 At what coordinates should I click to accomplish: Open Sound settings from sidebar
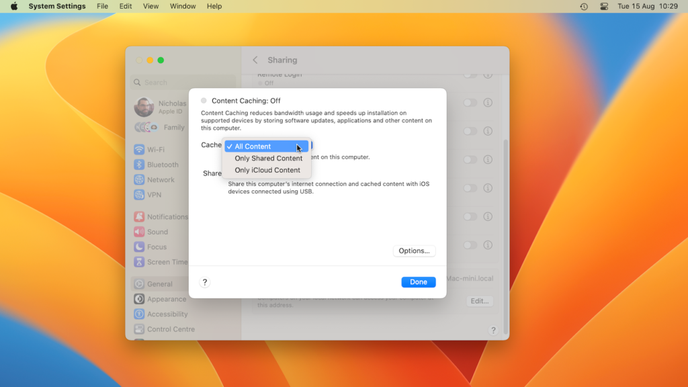click(157, 232)
